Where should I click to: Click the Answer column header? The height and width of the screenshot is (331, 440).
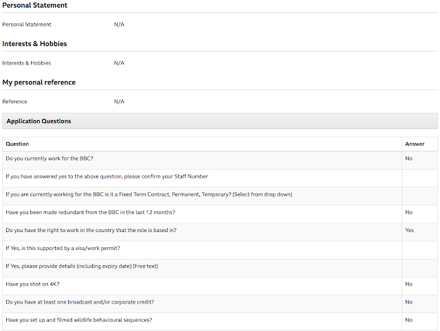[415, 144]
